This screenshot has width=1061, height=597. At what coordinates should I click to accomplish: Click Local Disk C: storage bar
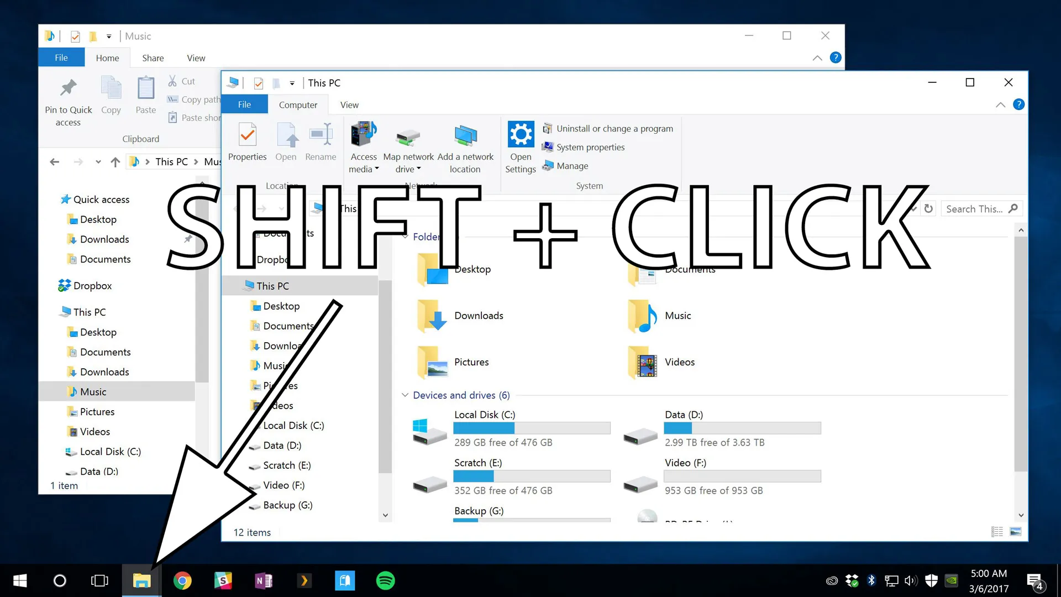click(x=531, y=428)
